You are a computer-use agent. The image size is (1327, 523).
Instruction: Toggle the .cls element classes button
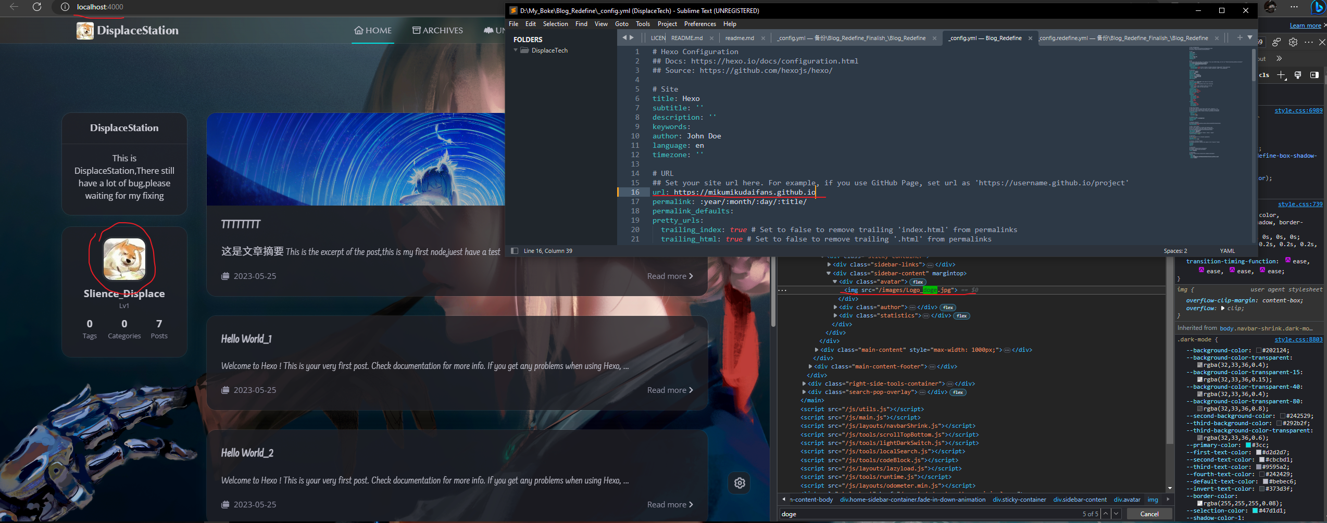pyautogui.click(x=1265, y=75)
